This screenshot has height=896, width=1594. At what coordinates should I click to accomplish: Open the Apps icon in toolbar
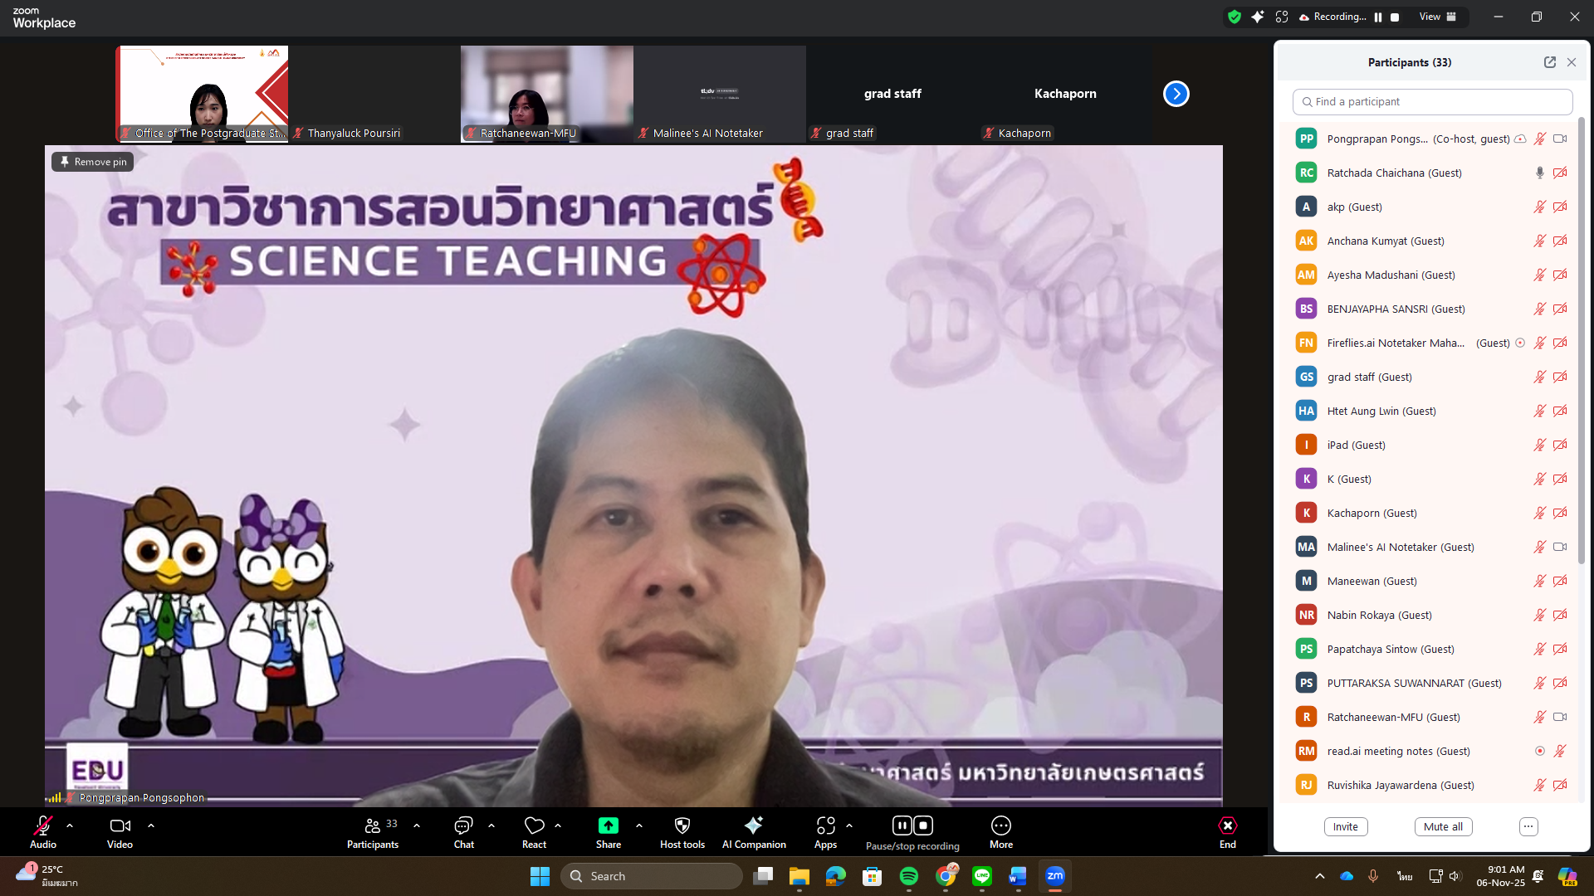825,826
